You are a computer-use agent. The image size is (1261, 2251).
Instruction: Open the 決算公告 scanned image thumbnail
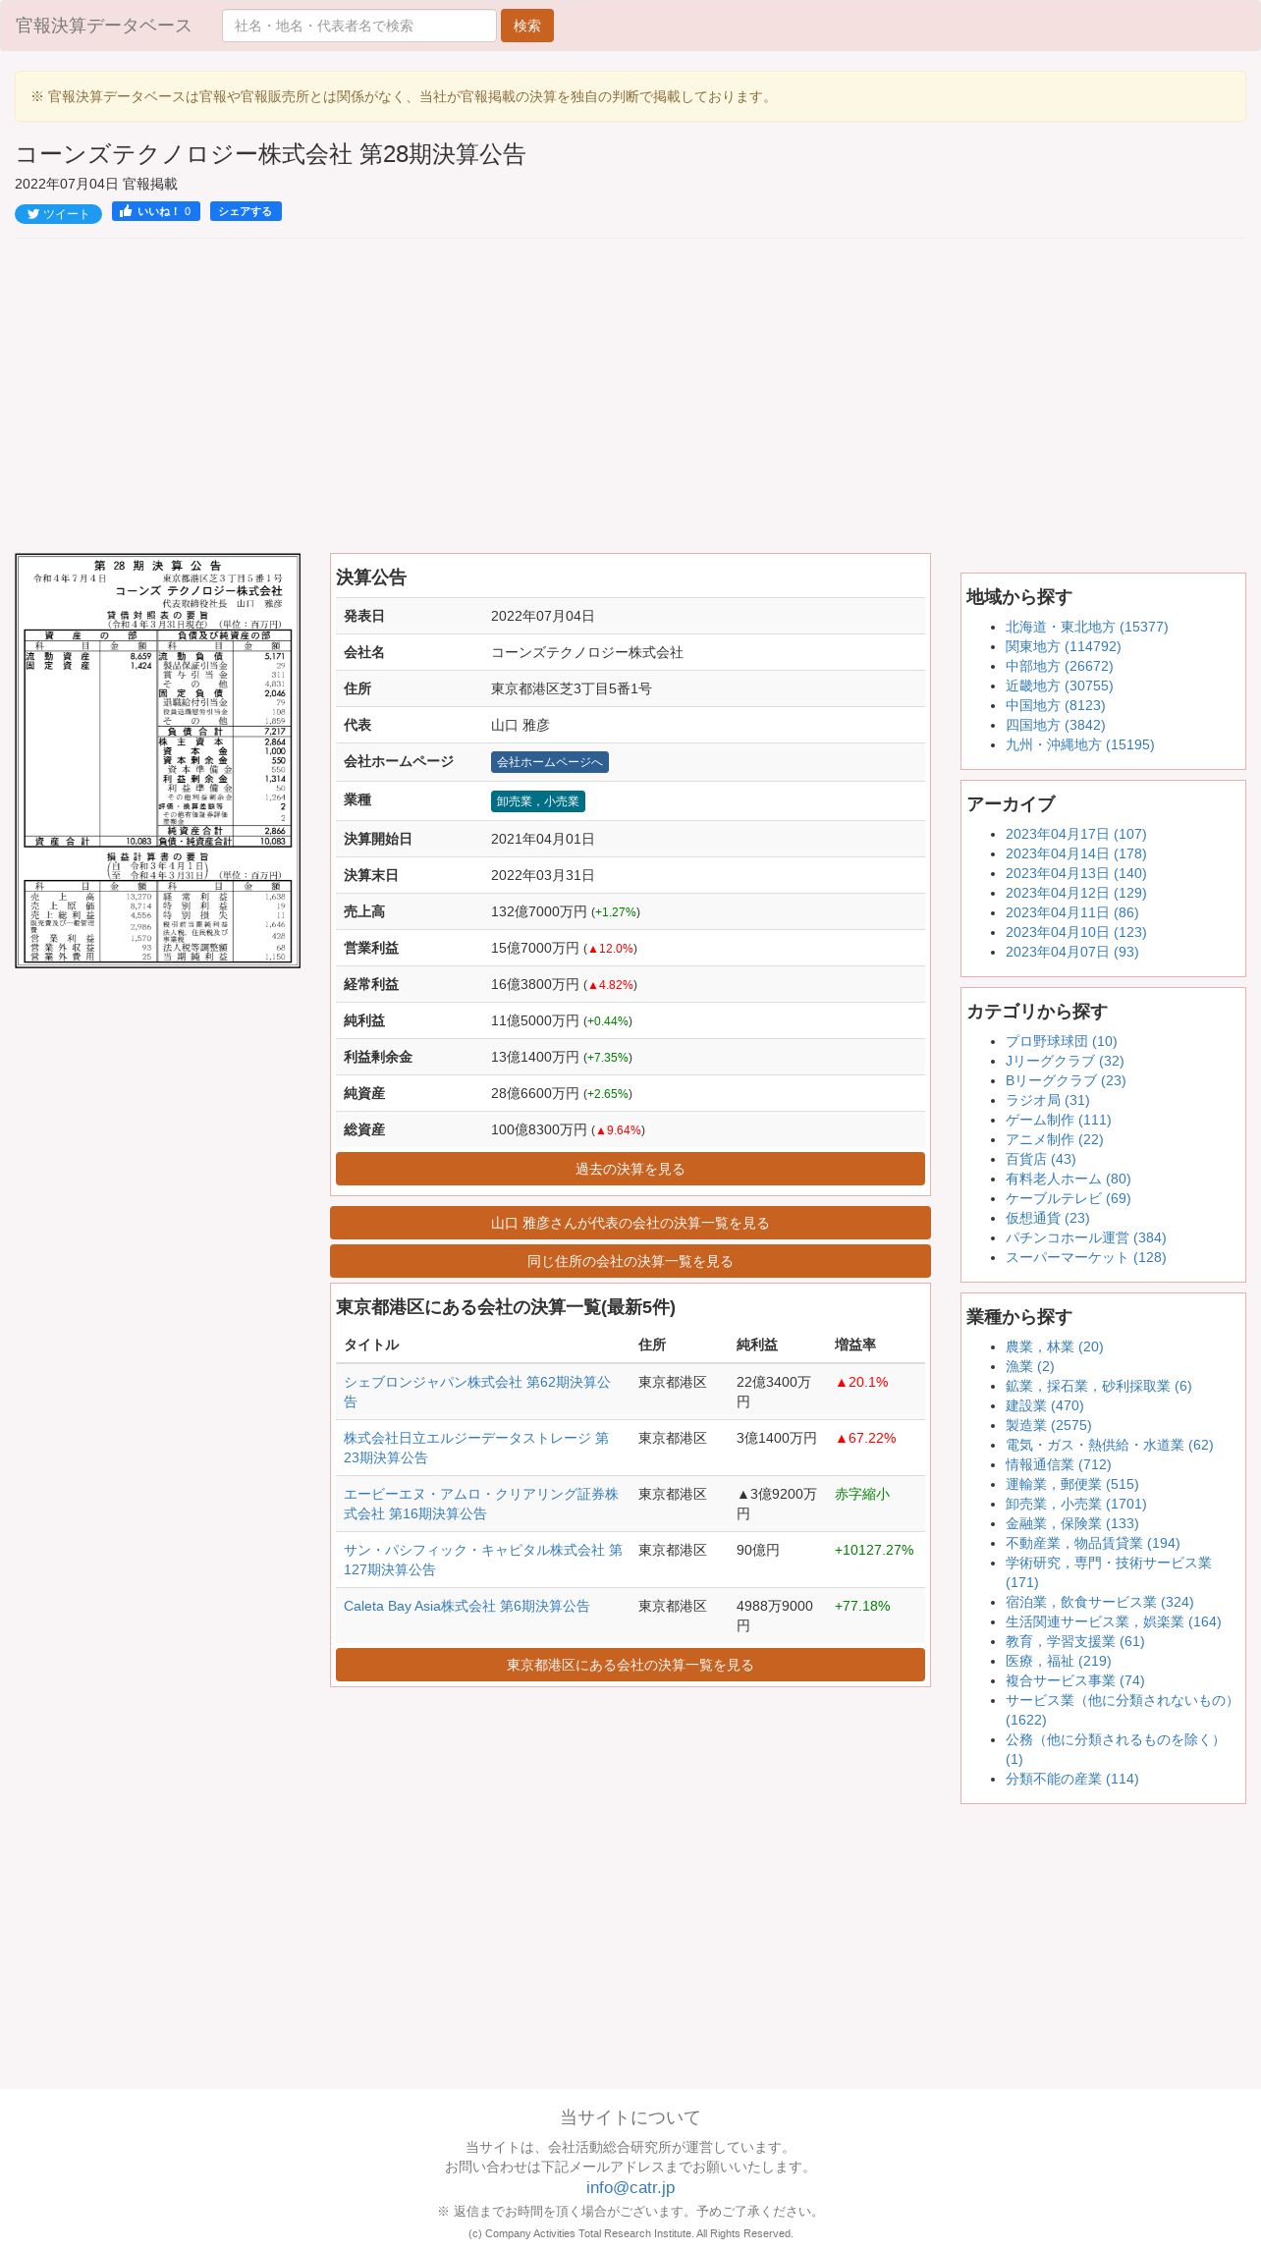(x=158, y=760)
